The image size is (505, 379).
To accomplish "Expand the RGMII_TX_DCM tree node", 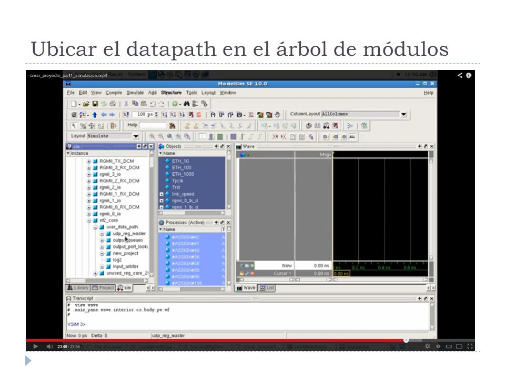I will pos(88,161).
